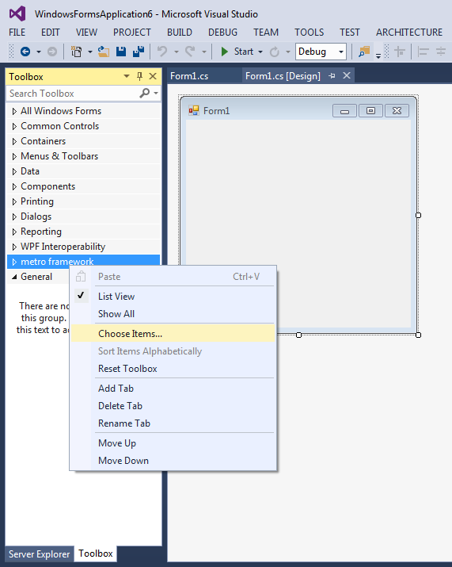Expand the Dialogs group

(14, 216)
